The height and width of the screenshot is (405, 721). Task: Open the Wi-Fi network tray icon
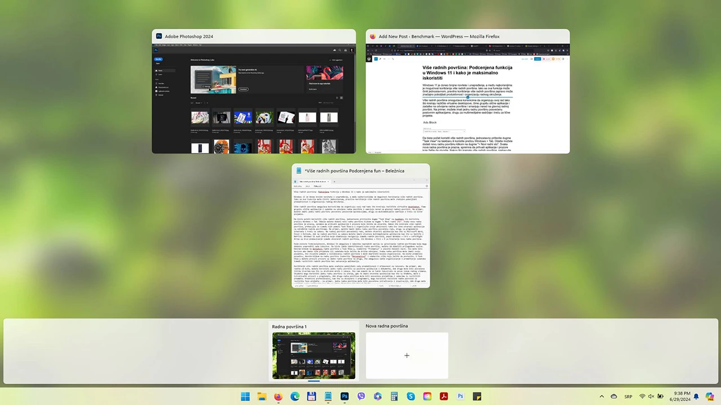pos(643,397)
